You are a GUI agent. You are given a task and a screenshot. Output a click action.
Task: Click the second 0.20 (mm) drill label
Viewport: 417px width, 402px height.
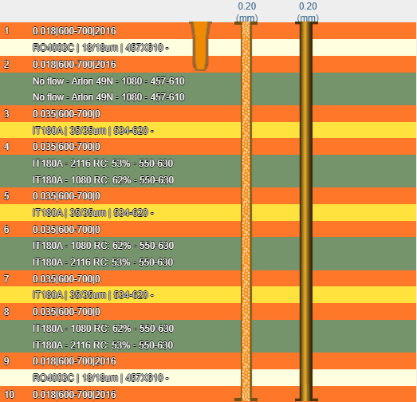(x=308, y=12)
